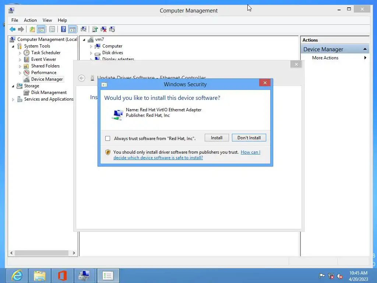Viewport: 377px width, 283px height.
Task: Click the Properties toolbar icon
Action: pos(52,29)
